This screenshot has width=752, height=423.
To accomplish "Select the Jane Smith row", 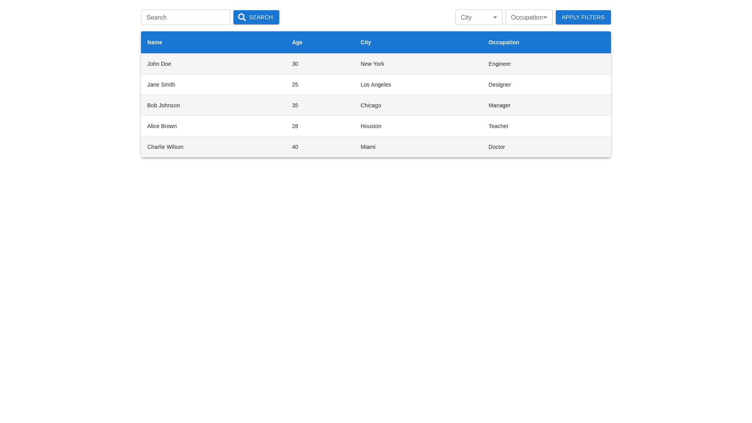I will pos(161,85).
